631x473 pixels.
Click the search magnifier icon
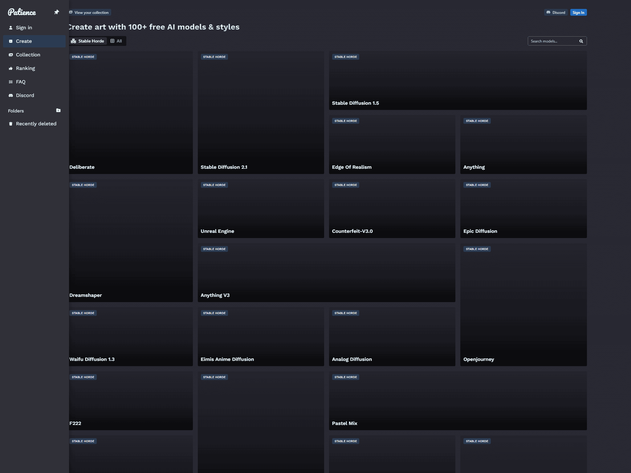pyautogui.click(x=581, y=41)
